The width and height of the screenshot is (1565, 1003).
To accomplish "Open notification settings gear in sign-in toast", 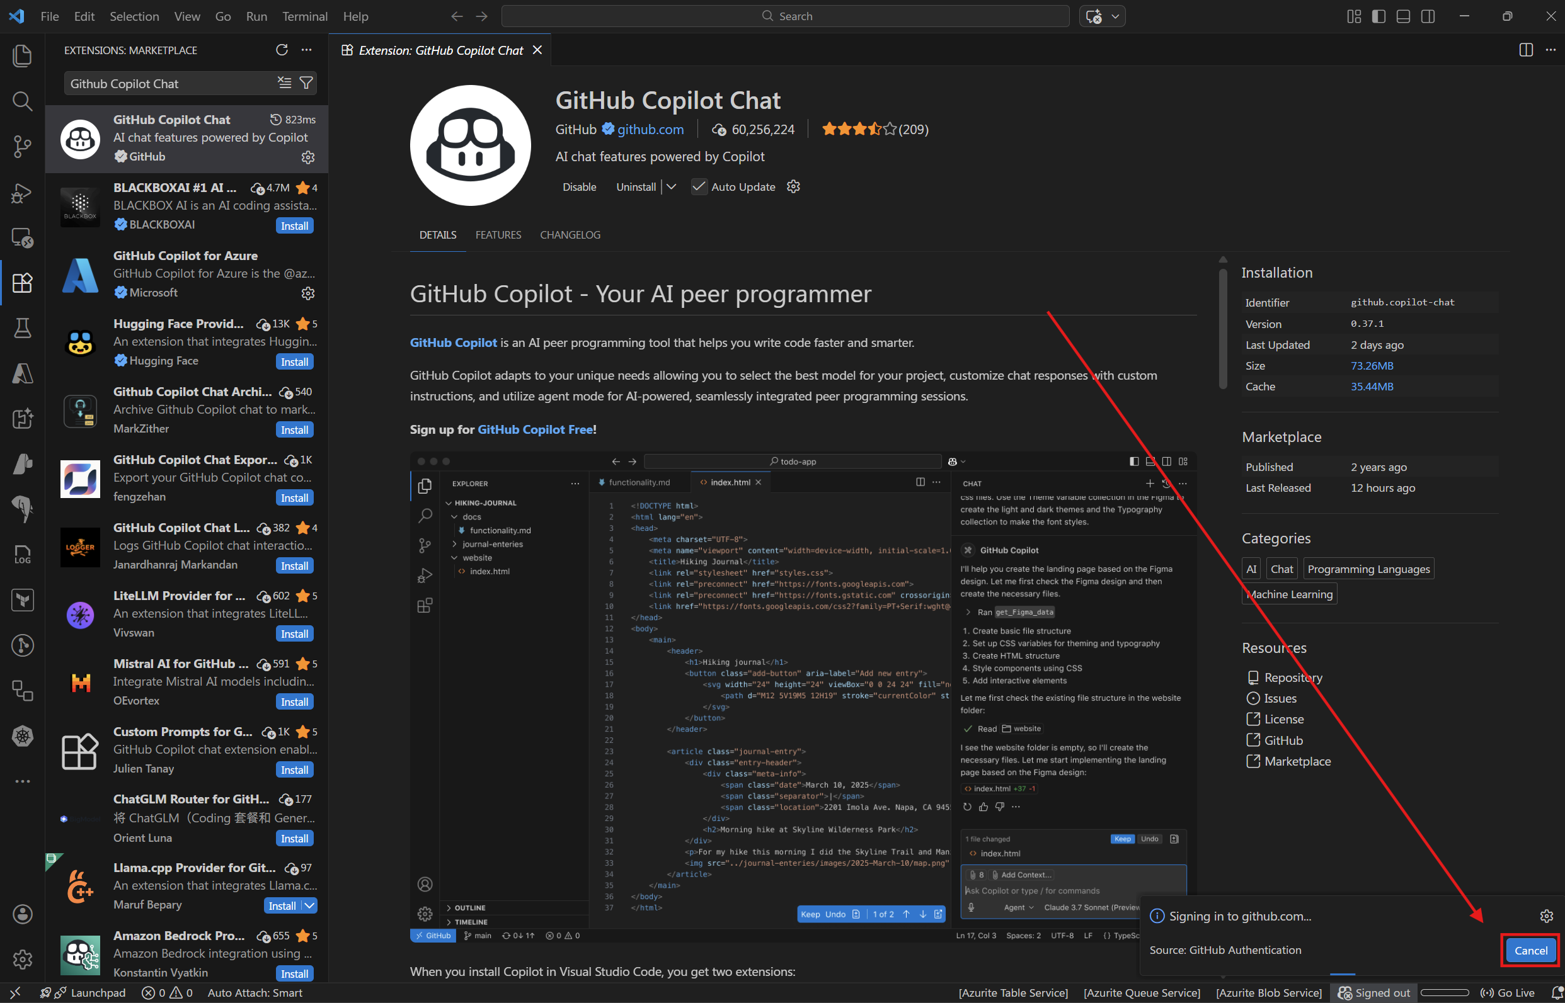I will (1546, 916).
